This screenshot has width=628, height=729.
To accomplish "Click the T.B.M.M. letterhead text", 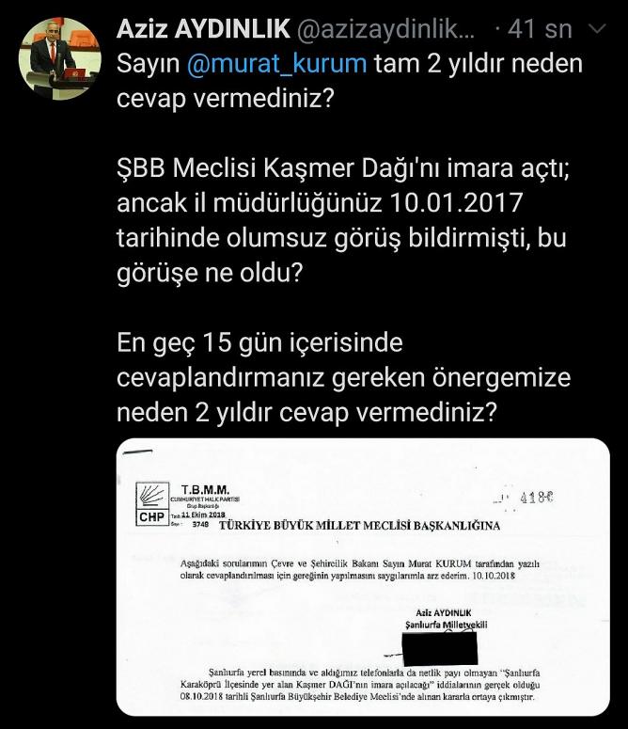I will click(x=205, y=490).
